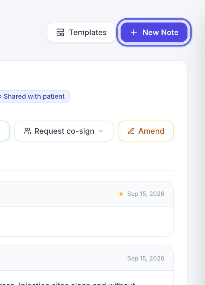
Task: Open the Request co-sign dropdown
Action: click(x=64, y=131)
